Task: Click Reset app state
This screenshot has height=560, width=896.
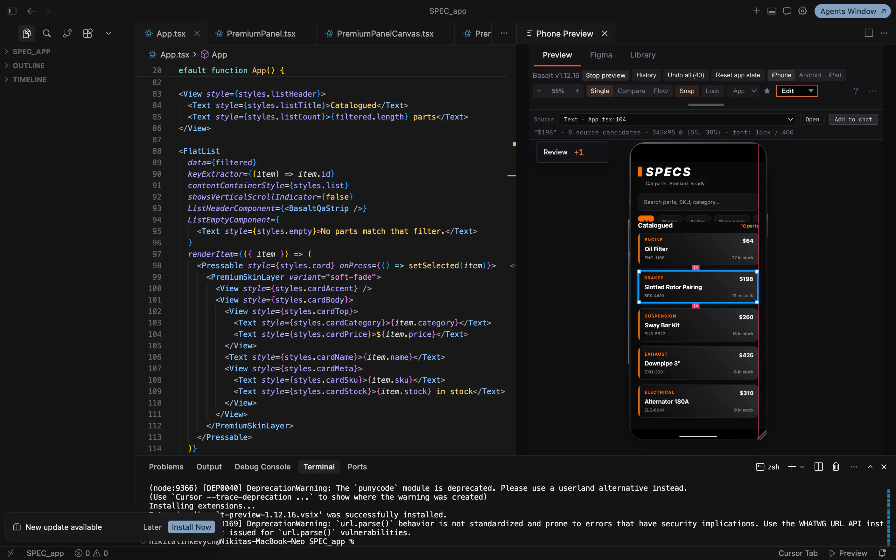Action: 737,75
